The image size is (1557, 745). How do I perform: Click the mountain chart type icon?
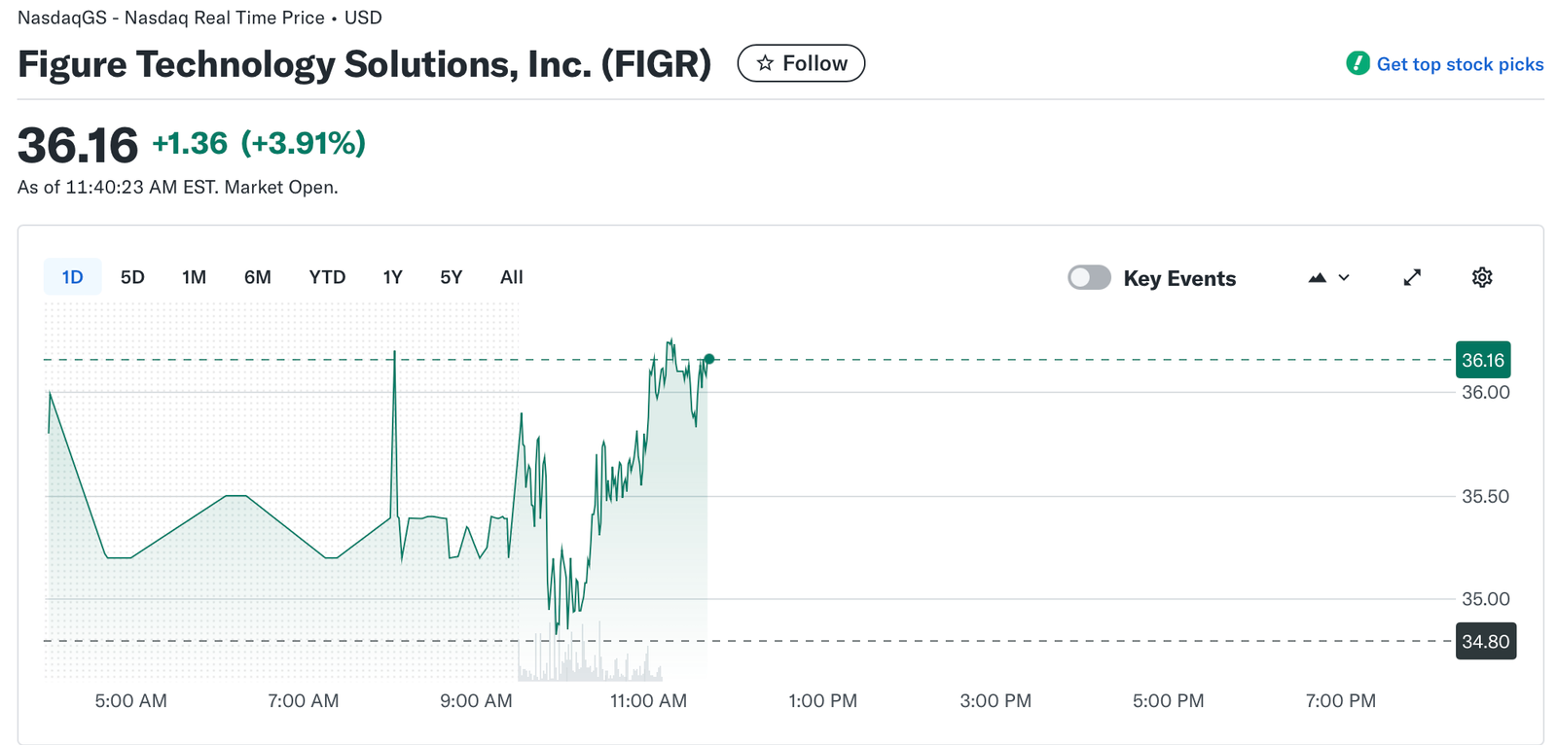pos(1318,278)
